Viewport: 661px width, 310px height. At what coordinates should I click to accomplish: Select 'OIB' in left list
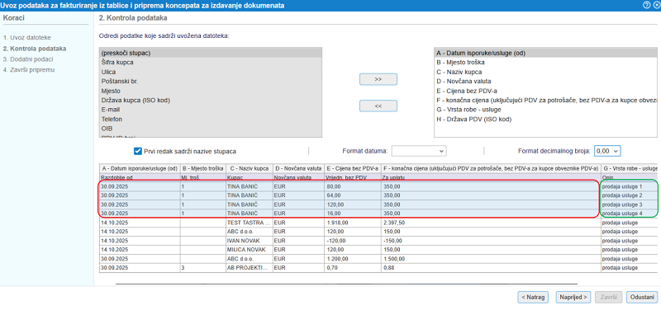tap(211, 129)
